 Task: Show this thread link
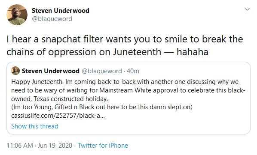click(x=35, y=126)
